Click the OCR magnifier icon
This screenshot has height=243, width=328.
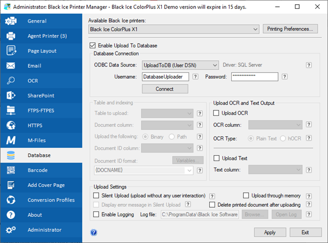click(11, 80)
